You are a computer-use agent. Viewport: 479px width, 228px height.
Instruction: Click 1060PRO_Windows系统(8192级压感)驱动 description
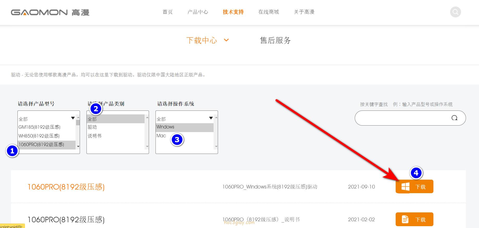coord(270,187)
